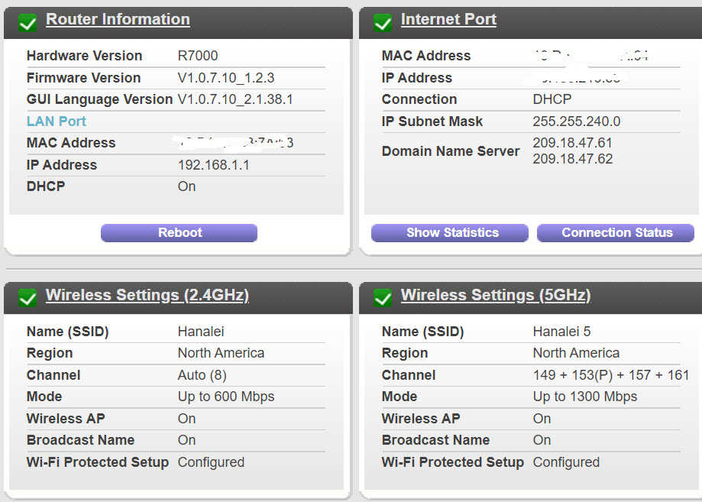Click the 2.4GHz SSID name Hanalei
Viewport: 702px width, 502px height.
(200, 332)
